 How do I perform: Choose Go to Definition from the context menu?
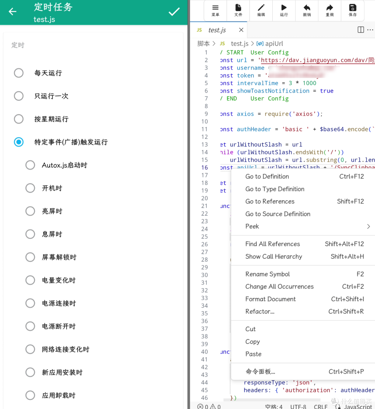pos(303,177)
